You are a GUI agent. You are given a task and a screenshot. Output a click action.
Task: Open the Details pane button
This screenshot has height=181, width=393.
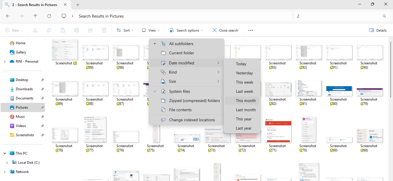point(378,30)
